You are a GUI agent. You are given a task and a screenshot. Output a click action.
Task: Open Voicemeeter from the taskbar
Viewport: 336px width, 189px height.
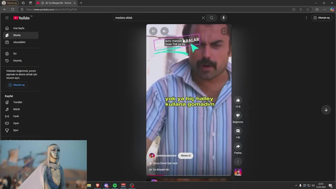(123, 186)
